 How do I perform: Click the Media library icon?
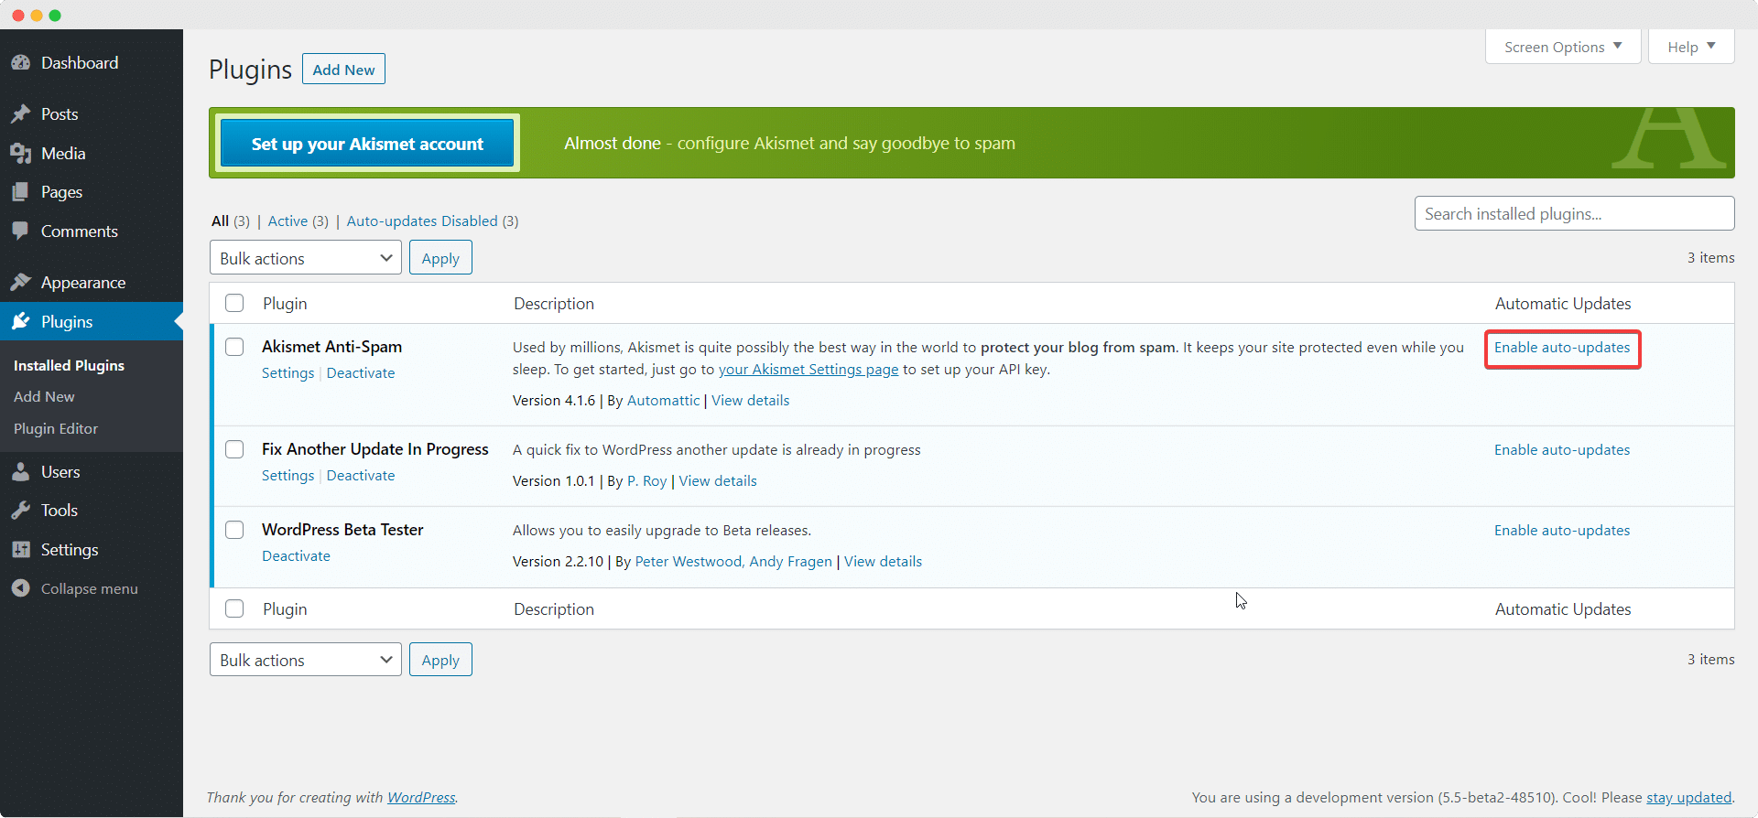pyautogui.click(x=20, y=154)
